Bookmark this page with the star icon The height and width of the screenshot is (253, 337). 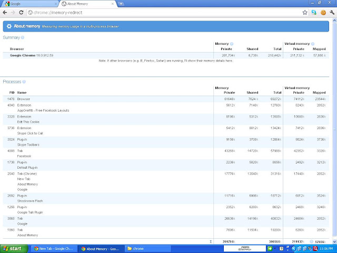click(x=305, y=13)
